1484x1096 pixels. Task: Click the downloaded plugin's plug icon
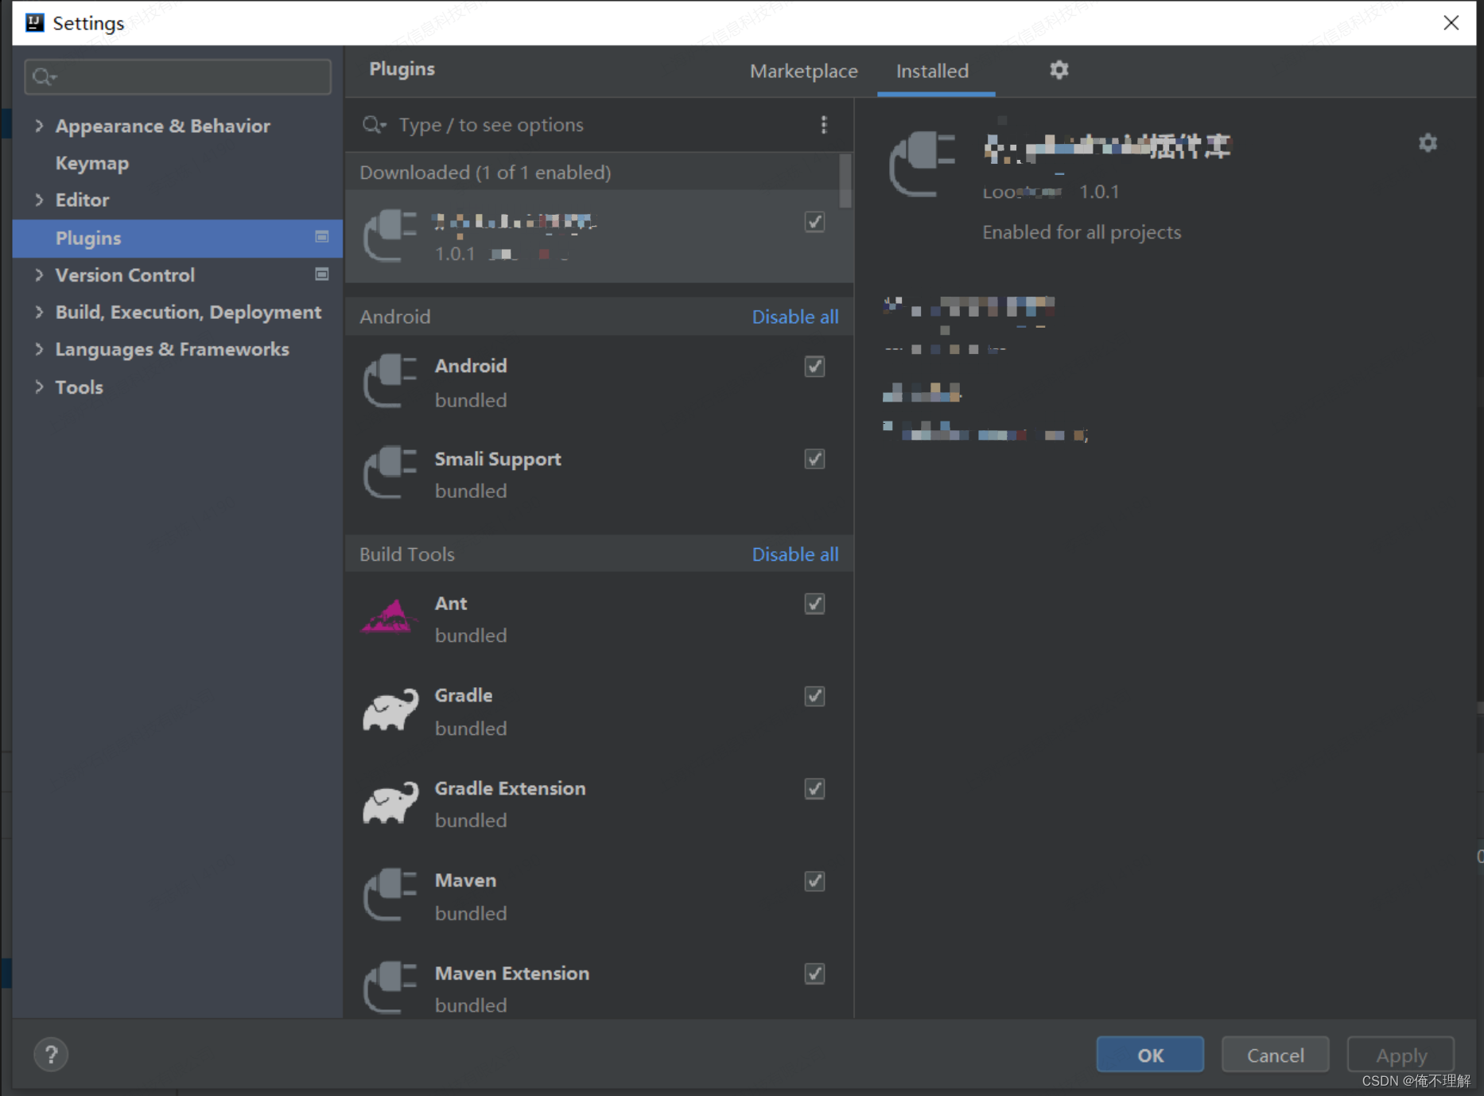(390, 235)
